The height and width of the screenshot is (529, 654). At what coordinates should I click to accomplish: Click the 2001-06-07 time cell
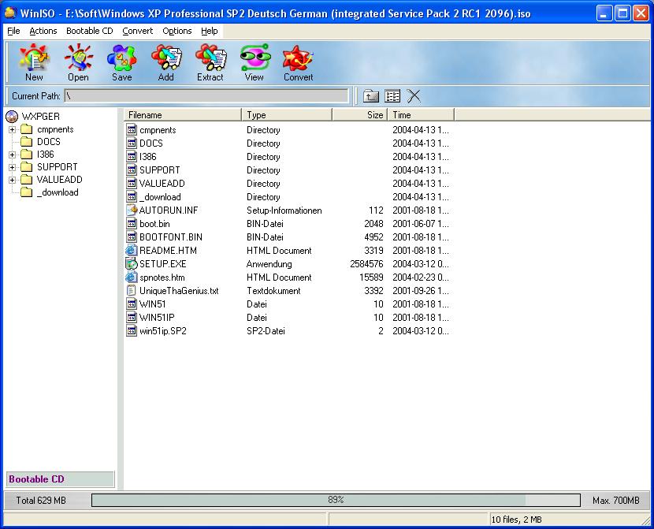[421, 224]
